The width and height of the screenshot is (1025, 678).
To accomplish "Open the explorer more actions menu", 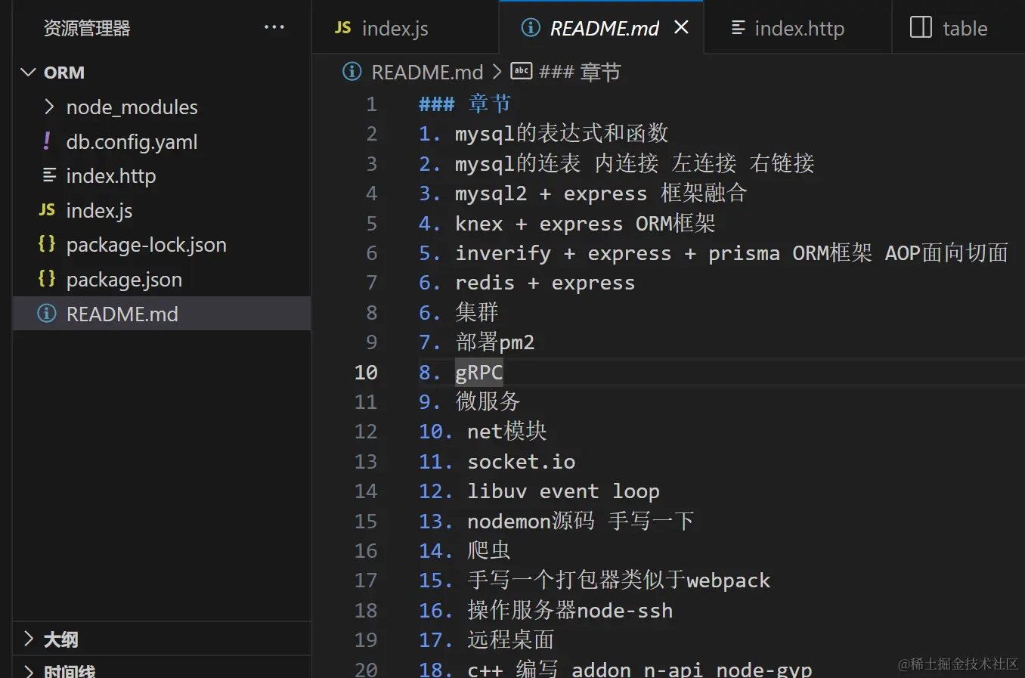I will [x=274, y=27].
